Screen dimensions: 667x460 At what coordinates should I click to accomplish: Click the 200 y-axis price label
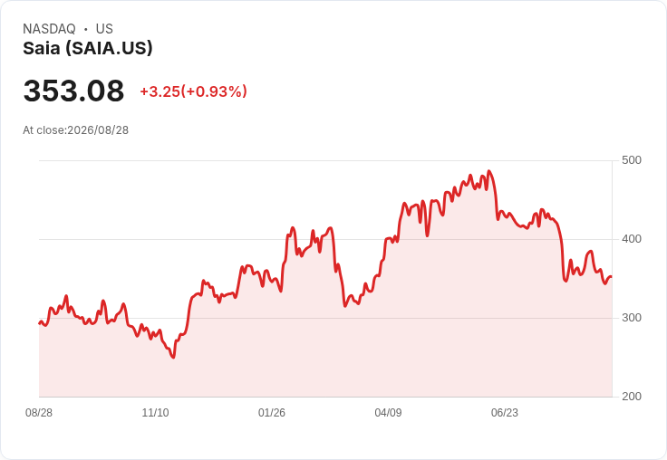(632, 397)
